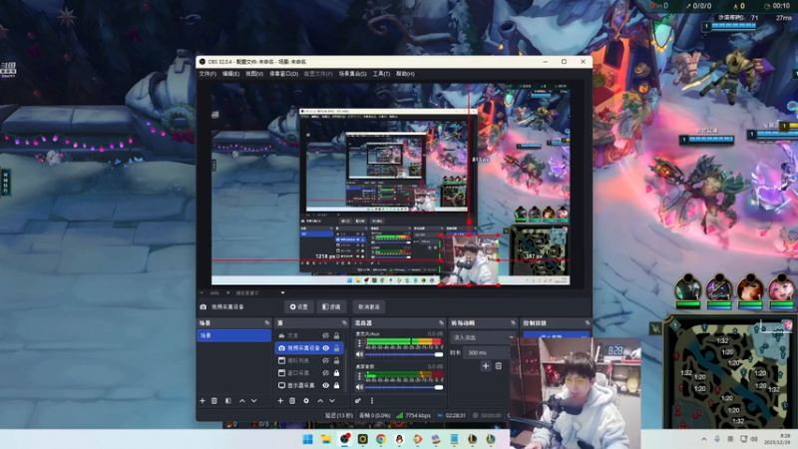
Task: Add a new source with the plus icon
Action: click(280, 401)
